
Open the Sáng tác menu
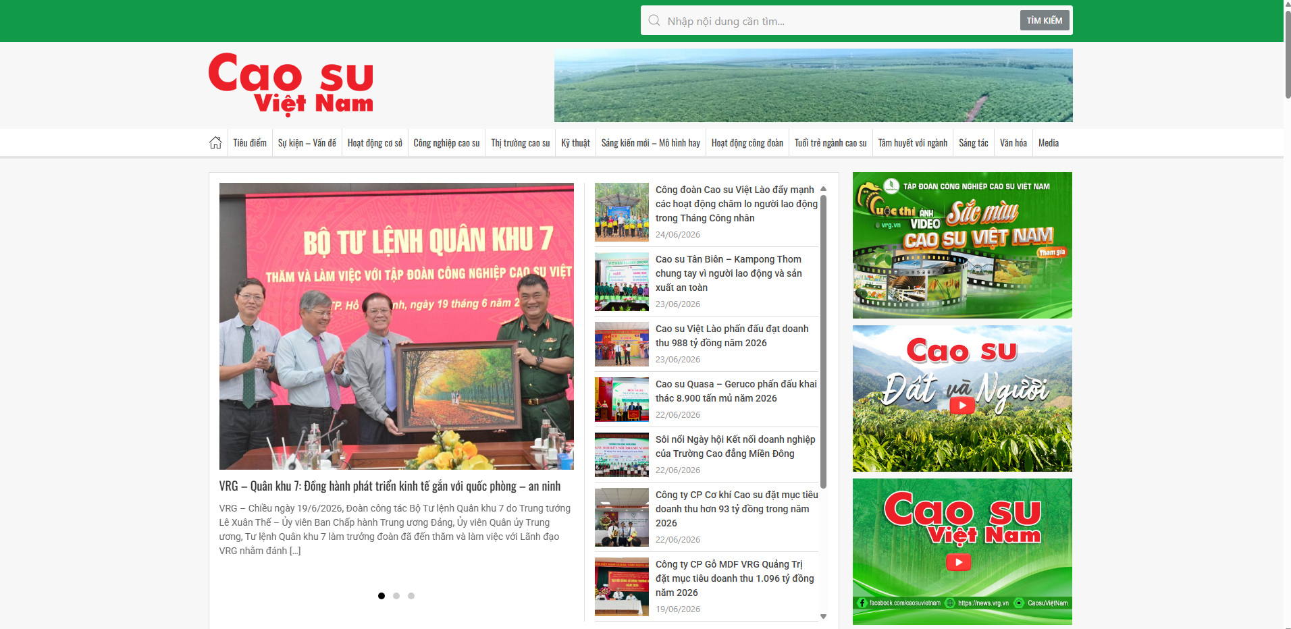[x=974, y=143]
